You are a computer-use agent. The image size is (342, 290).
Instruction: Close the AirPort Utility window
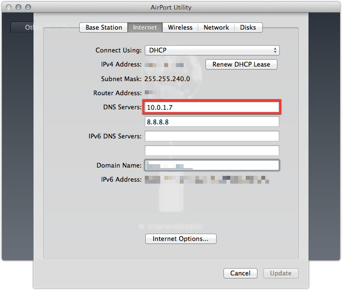9,7
